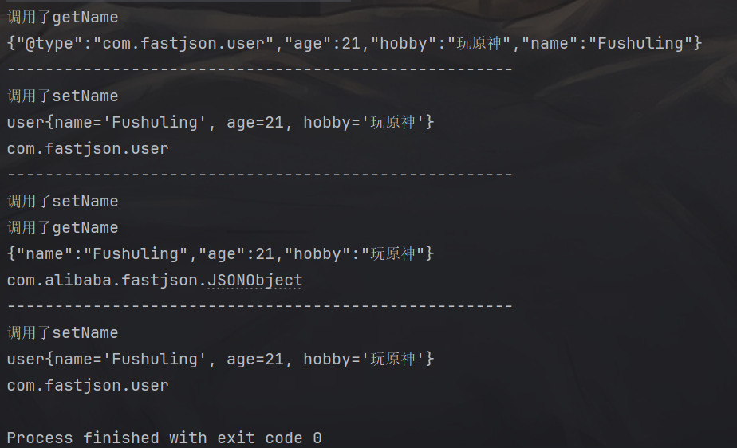This screenshot has height=448, width=737.
Task: Click "name" key at start of second JSON line
Action: [45, 254]
